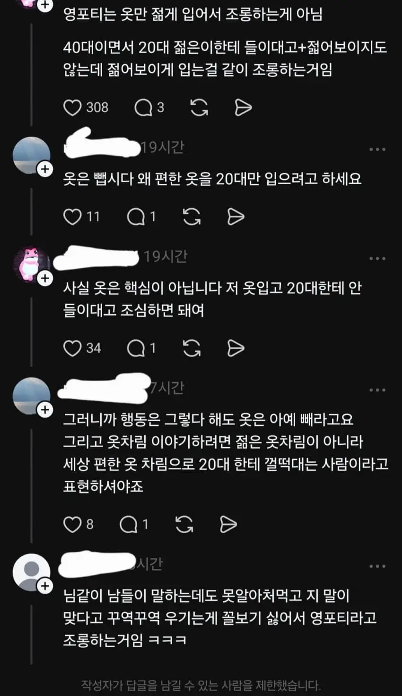
Task: Open replies on the 308-like post
Action: [143, 108]
